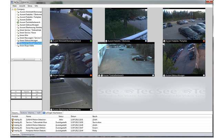The width and height of the screenshot is (224, 138).
Task: Click white status indicator on Tankstellenbereich view
Action: 153,75
